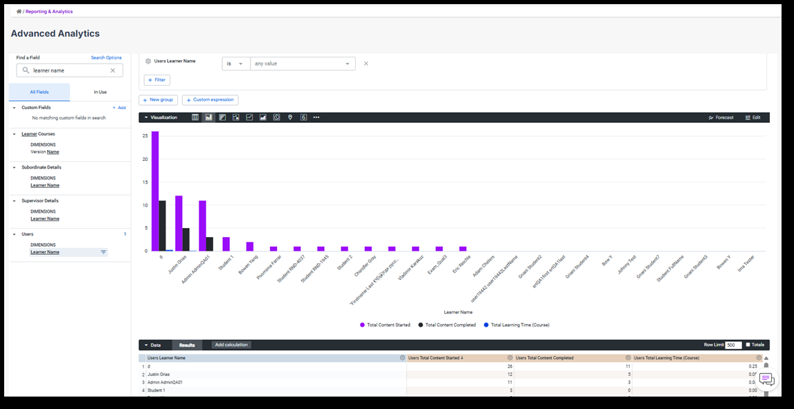Screen dimensions: 794x409
Task: Click the Student 1 table row
Action: [x=451, y=390]
